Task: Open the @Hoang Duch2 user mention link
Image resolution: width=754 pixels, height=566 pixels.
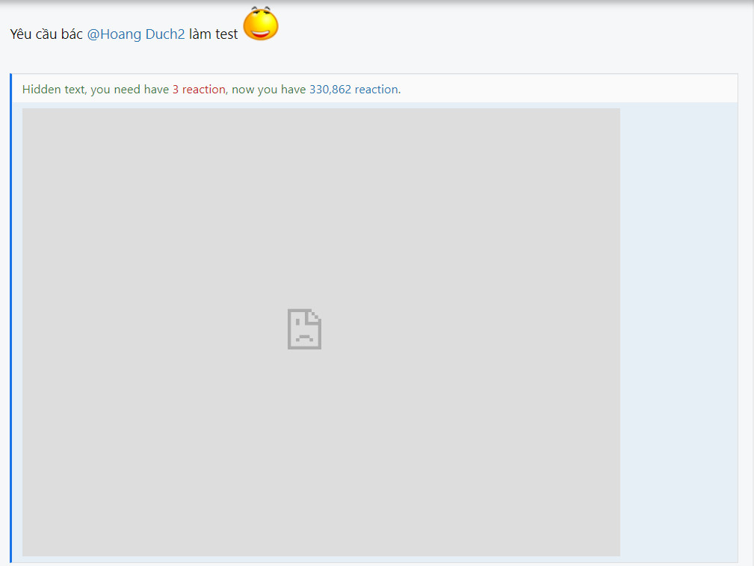Action: click(135, 34)
